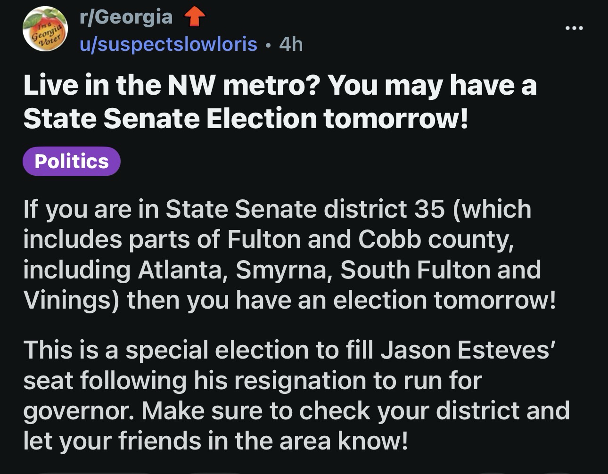Click the words "Fulton and Cobb county"
Viewport: 608px width, 474px height.
point(370,239)
